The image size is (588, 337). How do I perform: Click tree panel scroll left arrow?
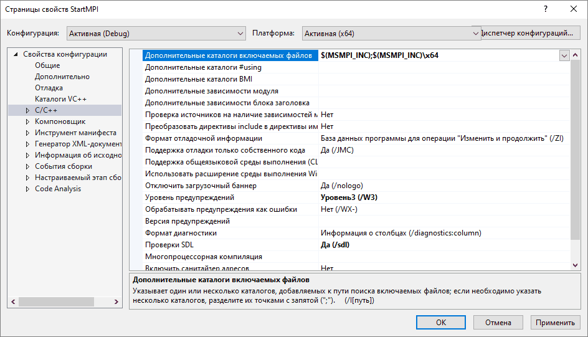(x=13, y=301)
